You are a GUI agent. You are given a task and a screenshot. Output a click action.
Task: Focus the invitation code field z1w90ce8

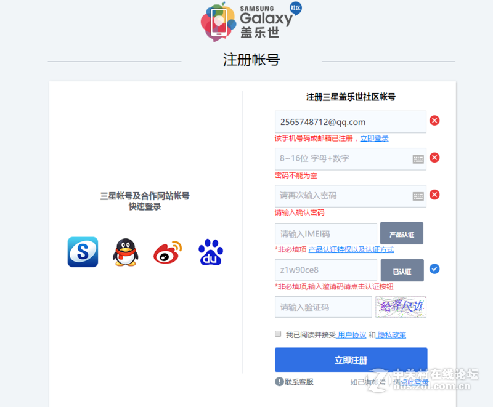[326, 270]
